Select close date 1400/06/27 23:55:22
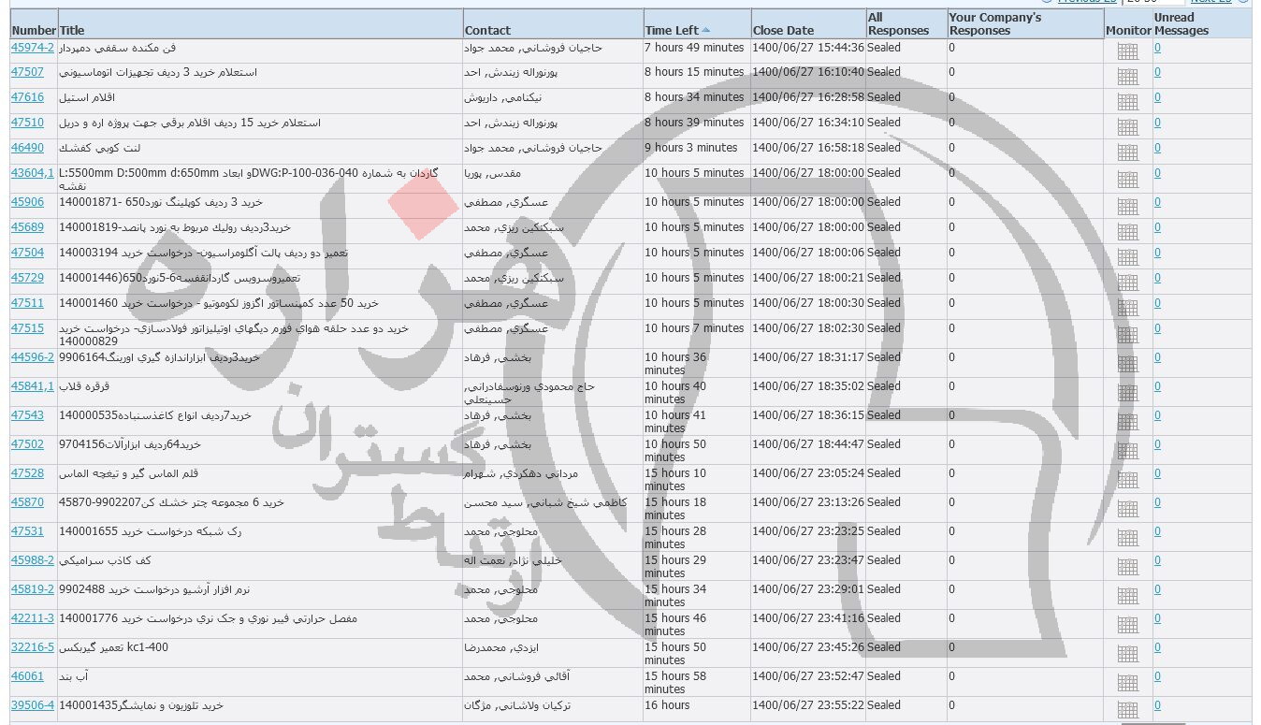 click(x=808, y=705)
